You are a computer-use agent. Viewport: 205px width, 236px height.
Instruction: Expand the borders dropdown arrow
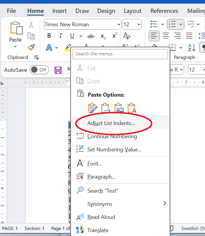pos(181,48)
